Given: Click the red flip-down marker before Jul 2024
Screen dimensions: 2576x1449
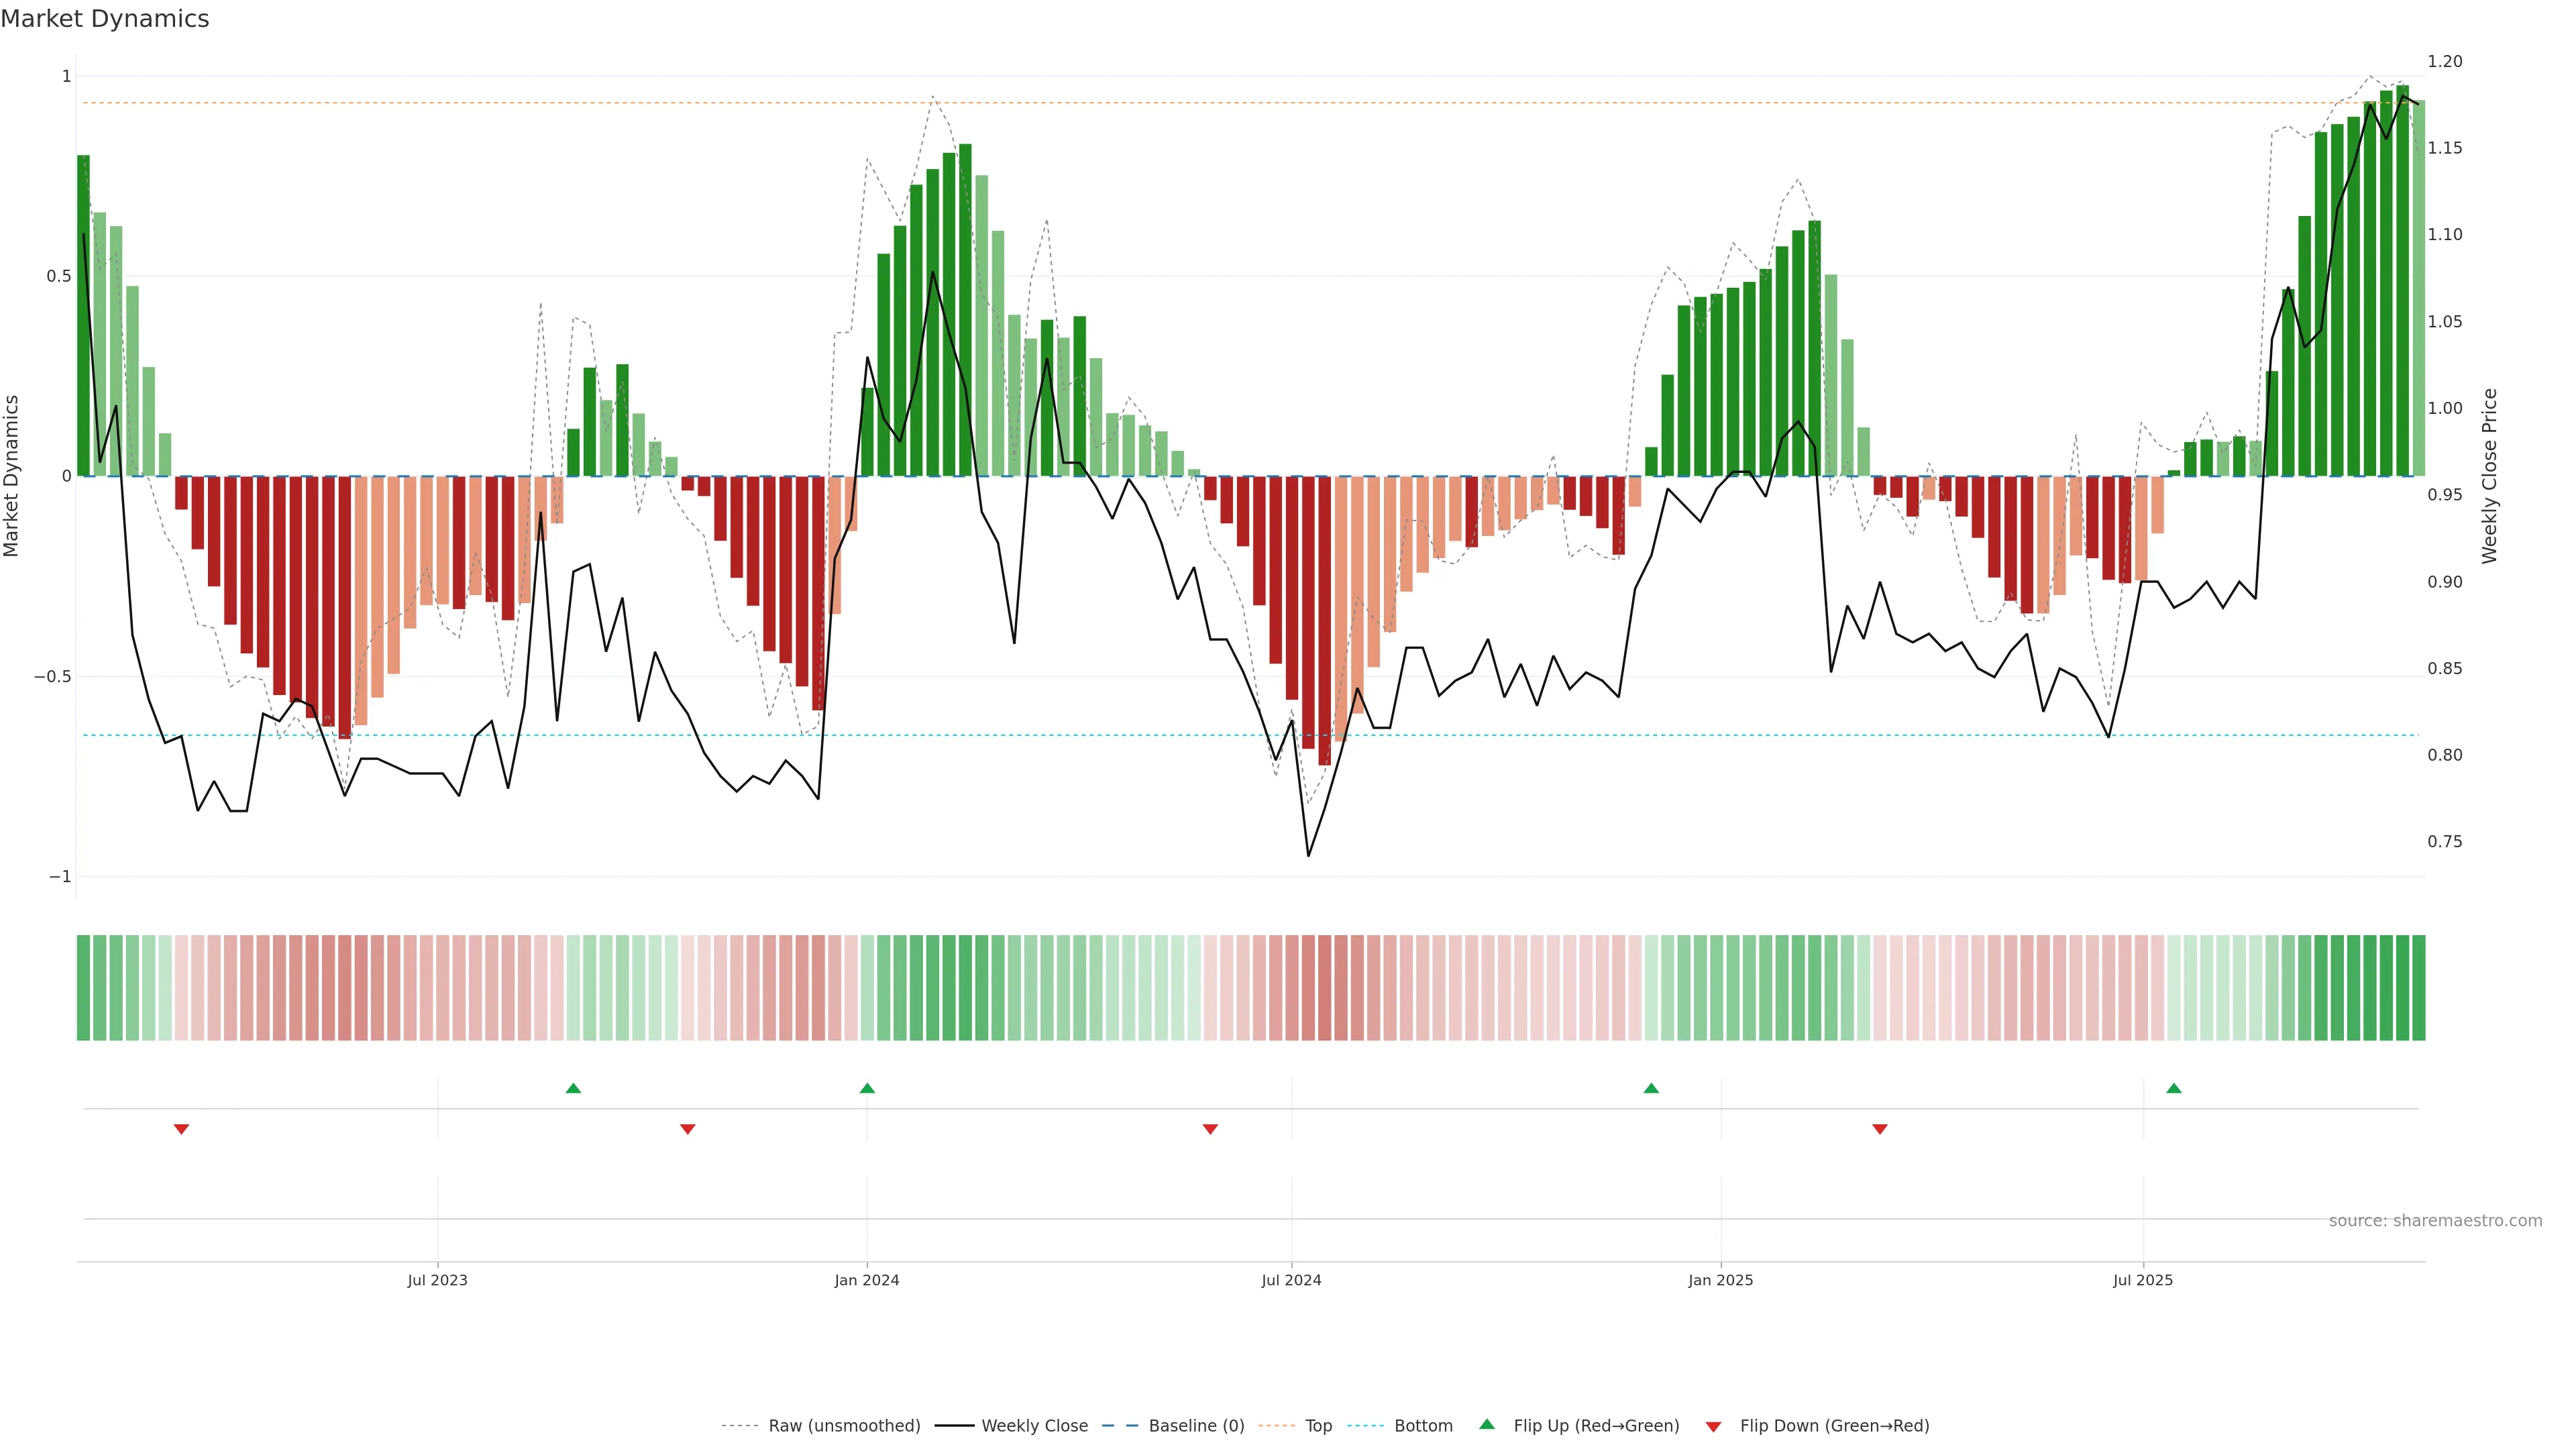Looking at the screenshot, I should pos(1210,1129).
